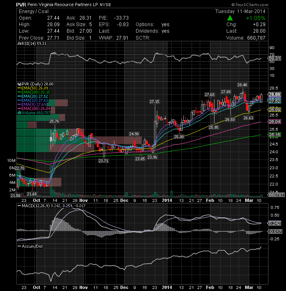This screenshot has width=286, height=291.
Task: Click the Prev Close value 27.71
Action: [53, 38]
